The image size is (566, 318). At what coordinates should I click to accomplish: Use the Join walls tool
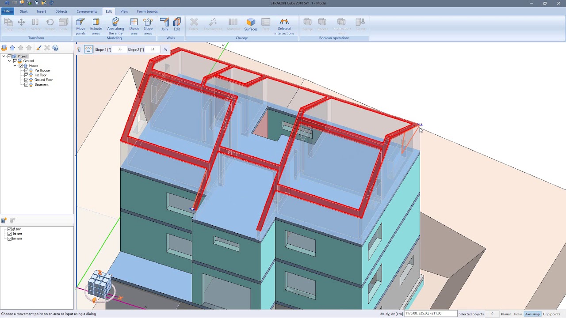point(164,25)
